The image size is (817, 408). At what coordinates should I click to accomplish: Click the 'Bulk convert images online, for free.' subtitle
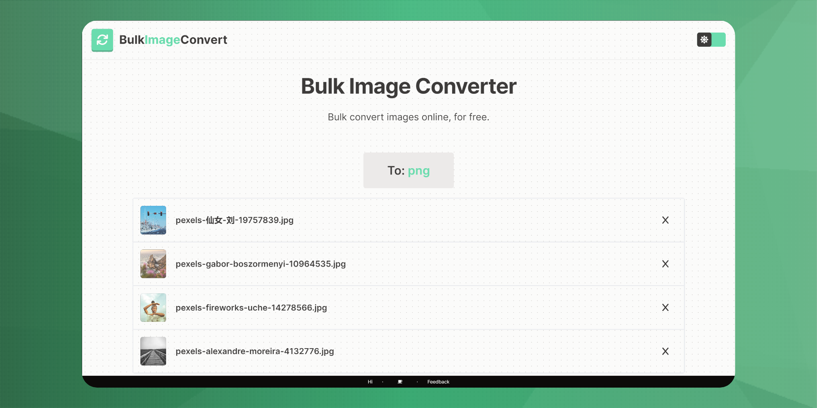click(408, 117)
